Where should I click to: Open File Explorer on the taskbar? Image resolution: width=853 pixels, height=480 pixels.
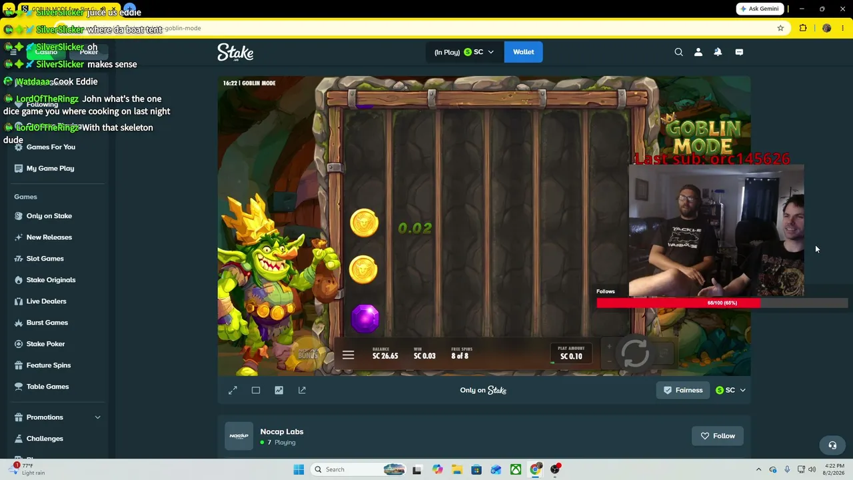[x=456, y=469]
